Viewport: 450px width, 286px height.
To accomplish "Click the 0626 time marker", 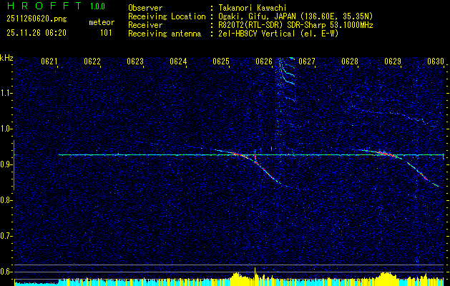I will point(264,61).
